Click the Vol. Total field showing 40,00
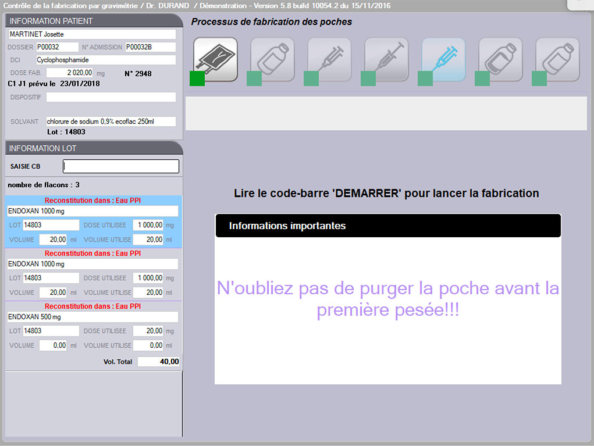 pyautogui.click(x=159, y=362)
